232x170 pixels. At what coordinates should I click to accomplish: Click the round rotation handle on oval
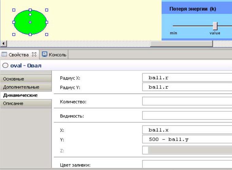tap(30, 15)
